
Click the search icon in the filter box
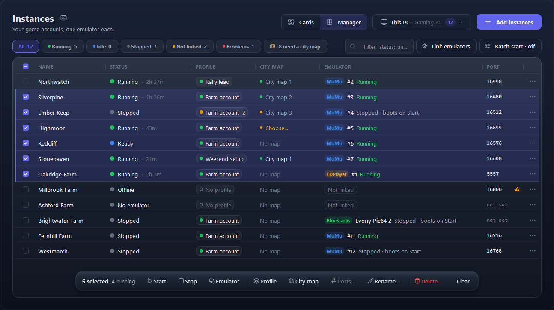click(x=353, y=46)
